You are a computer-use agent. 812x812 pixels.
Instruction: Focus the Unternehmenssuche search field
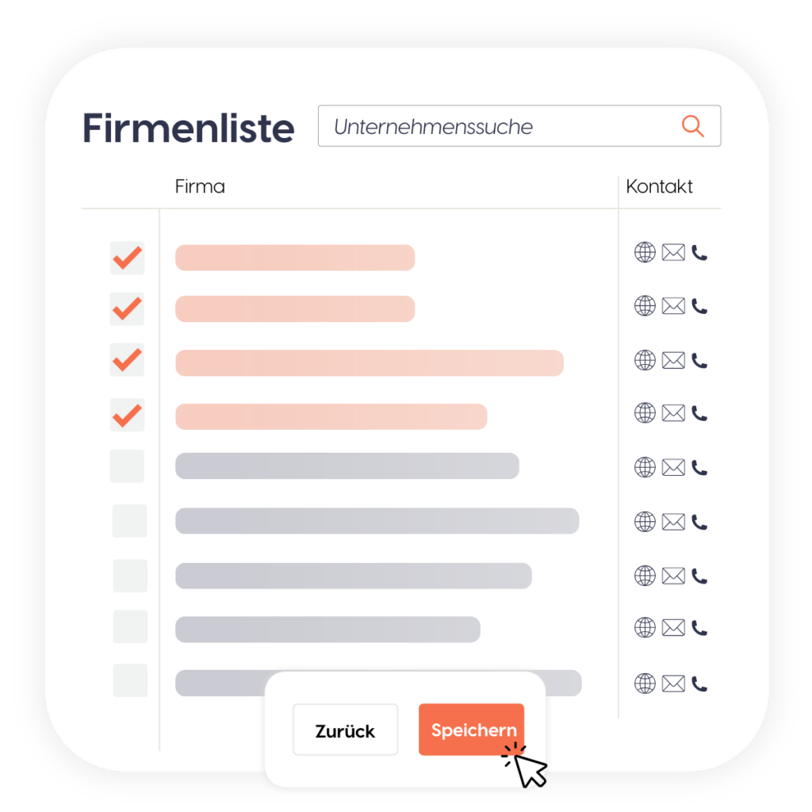click(x=500, y=126)
